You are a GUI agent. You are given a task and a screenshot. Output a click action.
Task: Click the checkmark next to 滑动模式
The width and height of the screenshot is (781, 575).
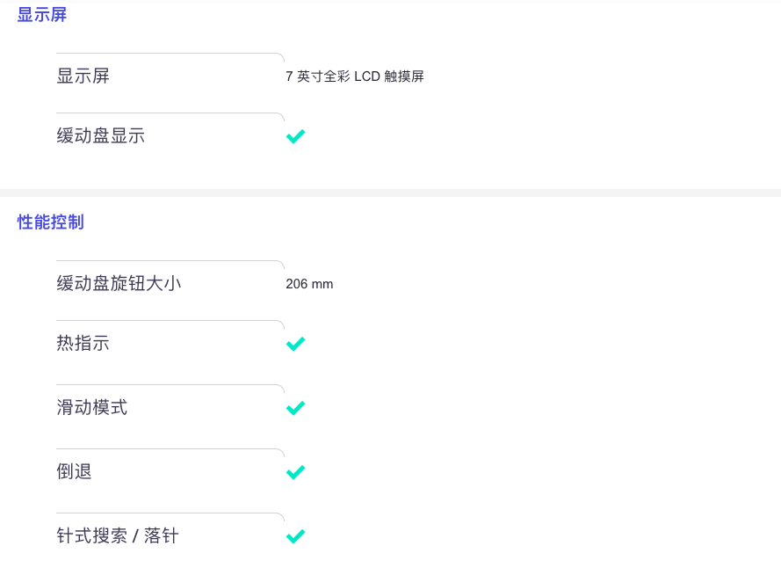[x=295, y=408]
